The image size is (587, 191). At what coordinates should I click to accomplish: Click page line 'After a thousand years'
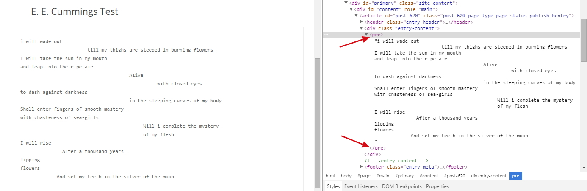93,151
